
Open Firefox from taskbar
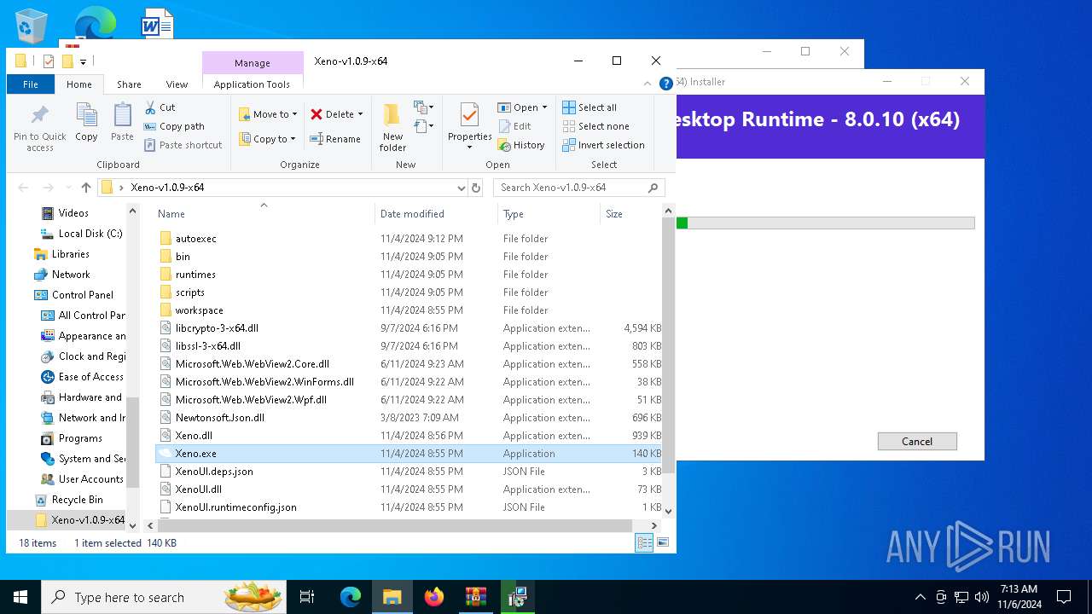[434, 597]
